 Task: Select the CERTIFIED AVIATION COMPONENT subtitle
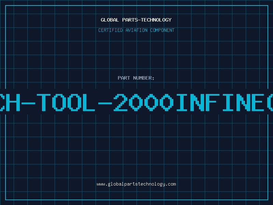tap(136, 30)
